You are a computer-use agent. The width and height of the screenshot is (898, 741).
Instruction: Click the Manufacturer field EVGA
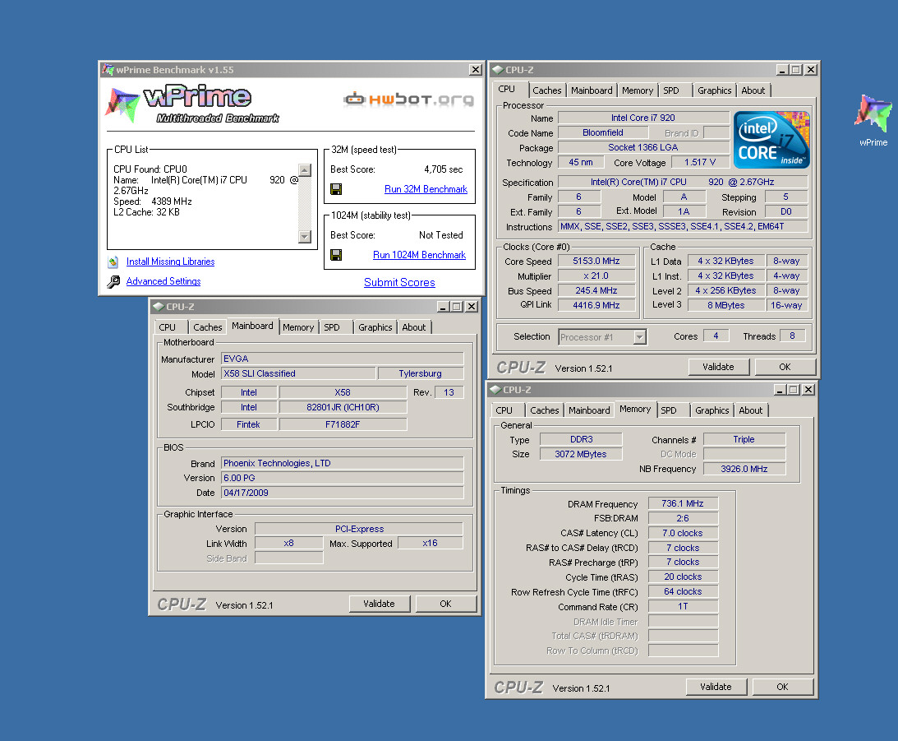click(x=342, y=359)
